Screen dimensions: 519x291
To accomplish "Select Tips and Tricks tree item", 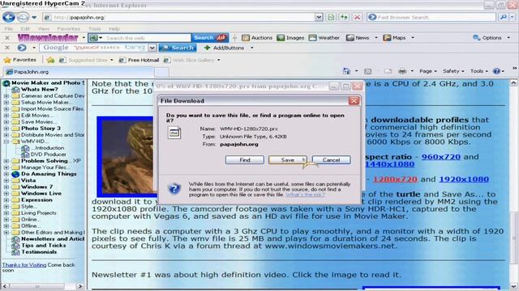I will [x=43, y=246].
